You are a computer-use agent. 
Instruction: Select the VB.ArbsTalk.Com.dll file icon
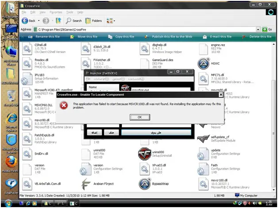(27, 184)
